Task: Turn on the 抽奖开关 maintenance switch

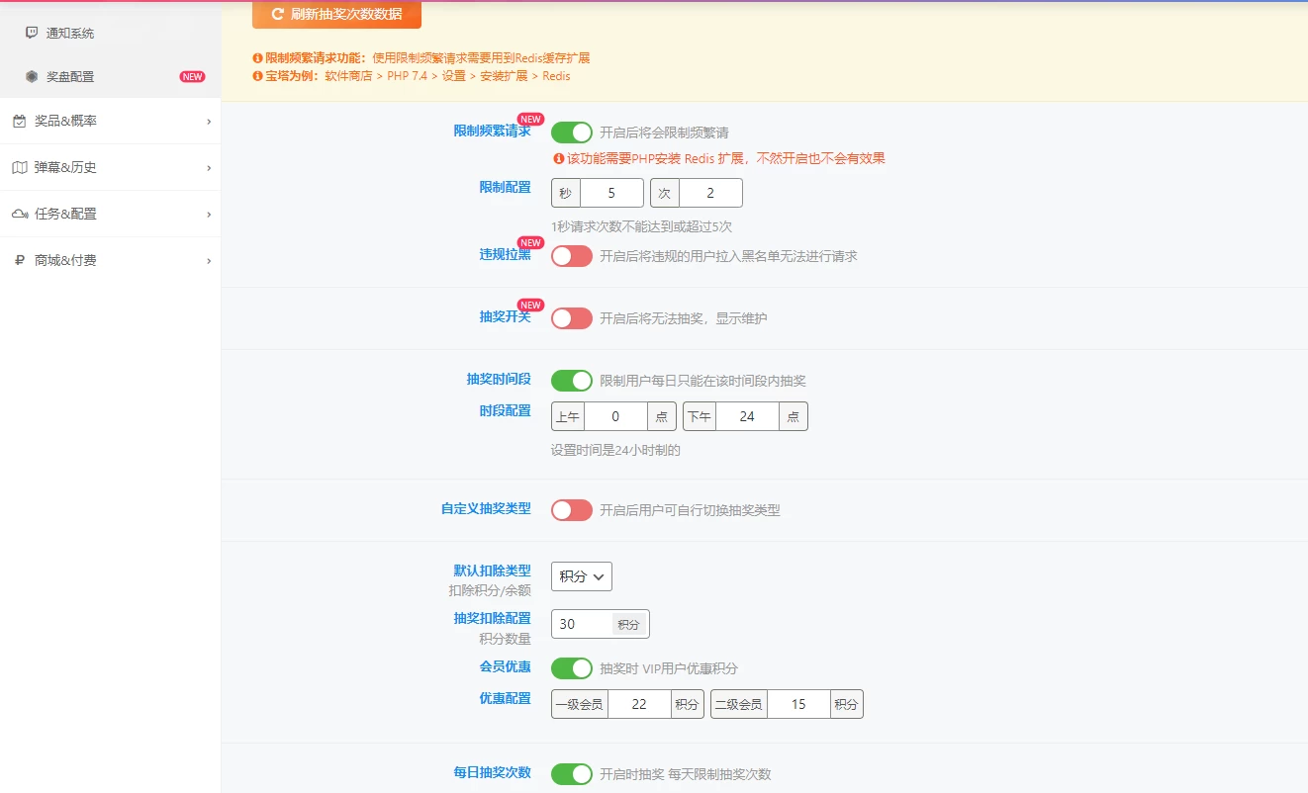Action: click(572, 318)
